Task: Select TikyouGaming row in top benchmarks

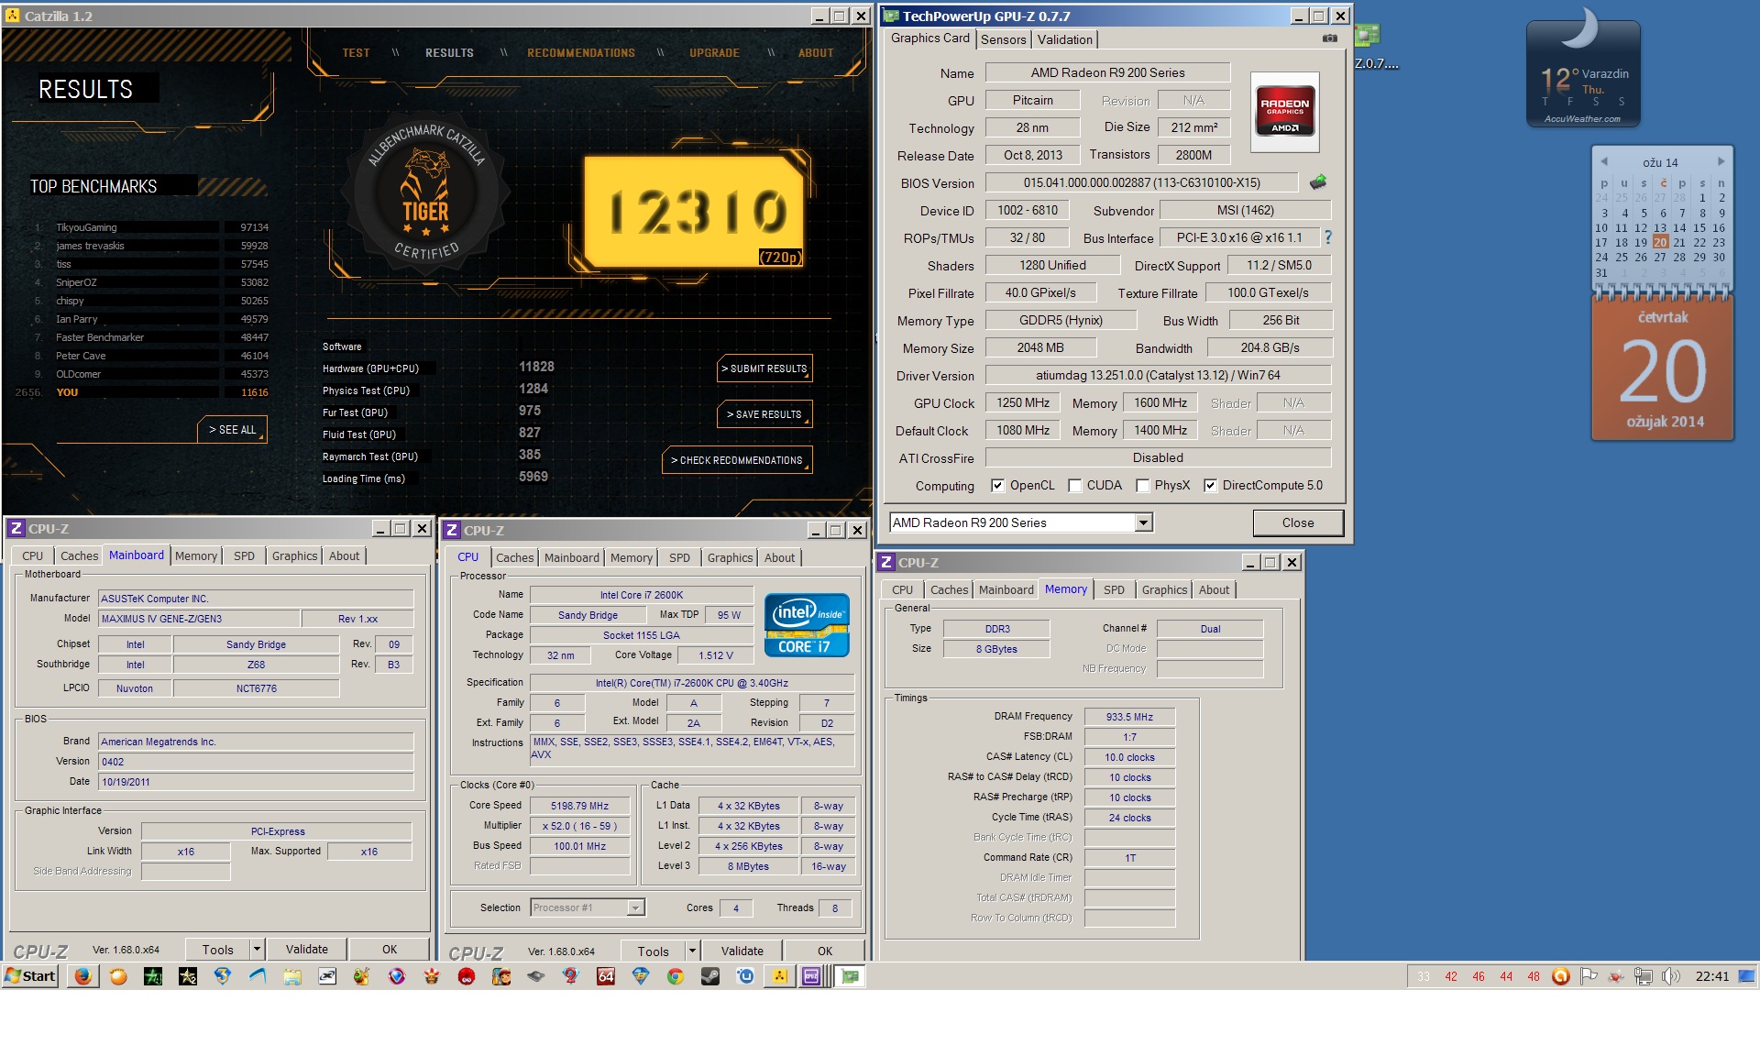Action: tap(152, 227)
